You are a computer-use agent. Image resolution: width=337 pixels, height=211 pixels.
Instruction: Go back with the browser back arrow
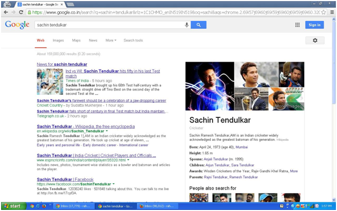(6, 12)
